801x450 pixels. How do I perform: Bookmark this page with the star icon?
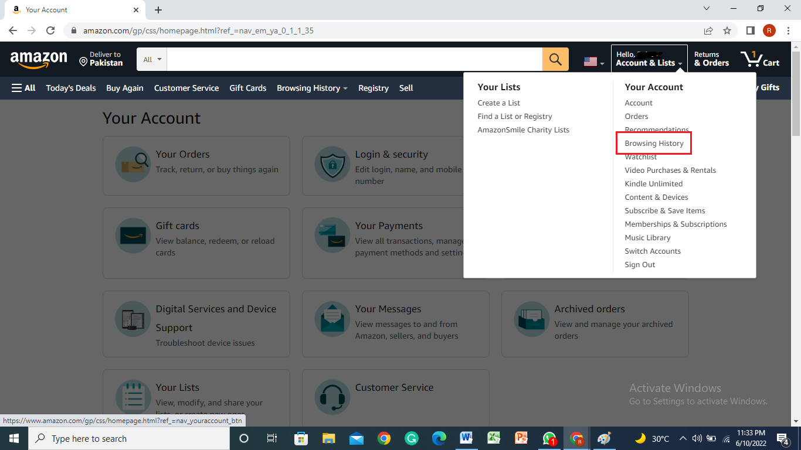[x=727, y=30]
